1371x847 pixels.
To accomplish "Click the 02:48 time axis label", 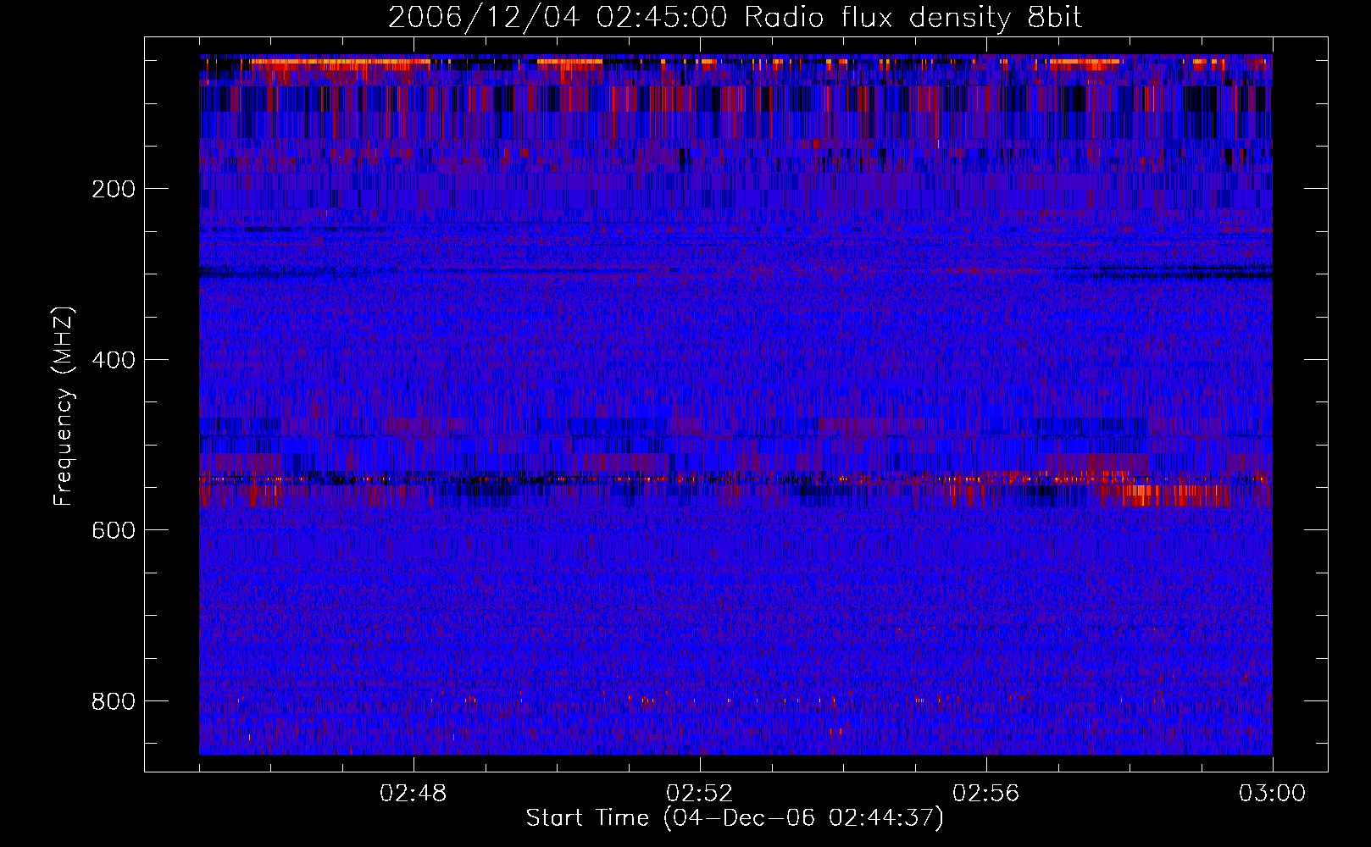I will click(x=414, y=794).
